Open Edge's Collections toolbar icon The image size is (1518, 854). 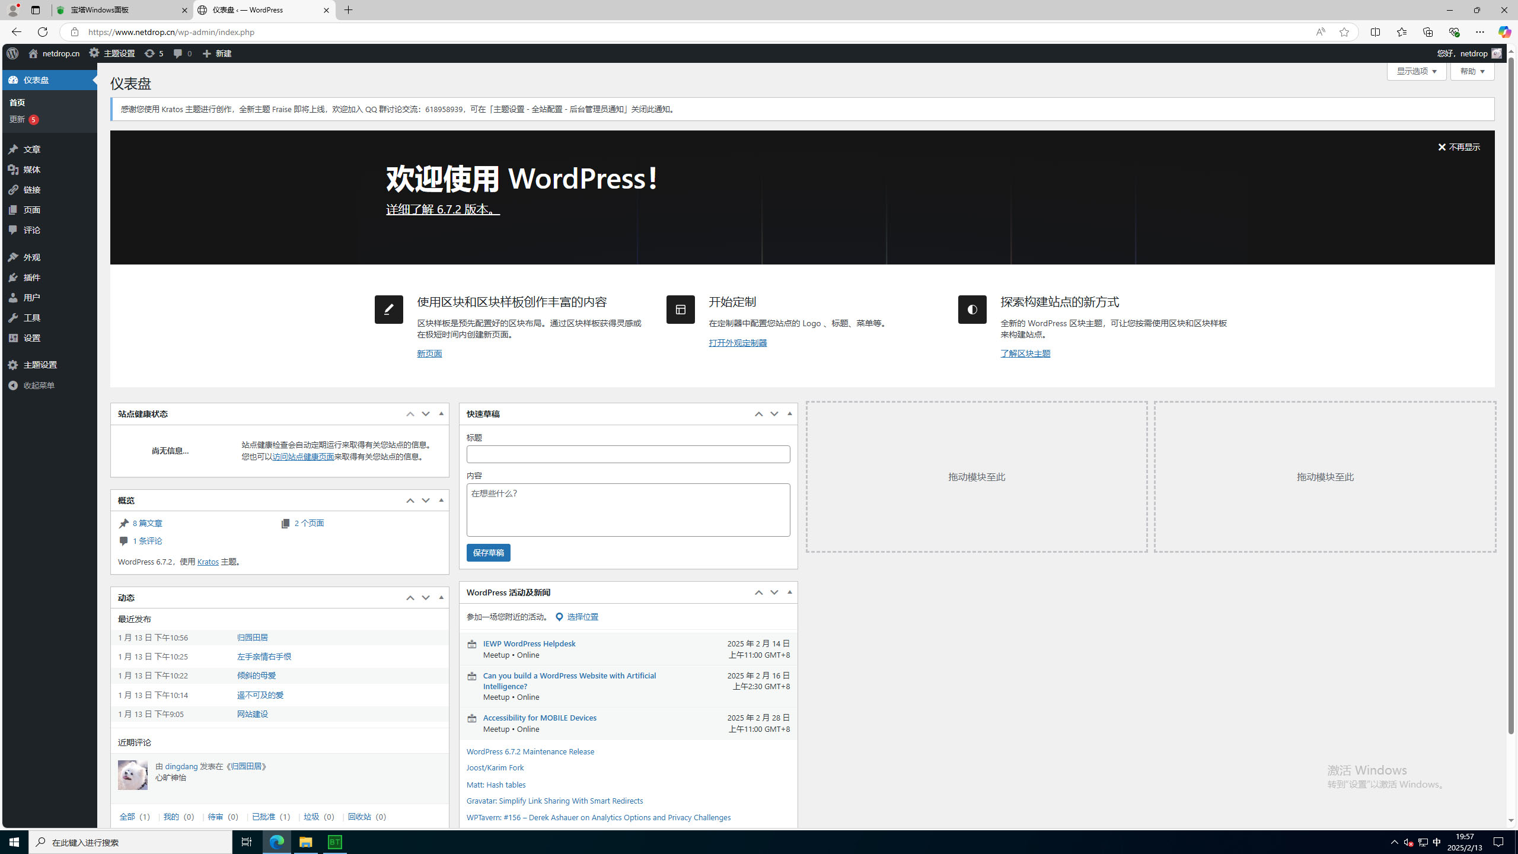point(1427,31)
